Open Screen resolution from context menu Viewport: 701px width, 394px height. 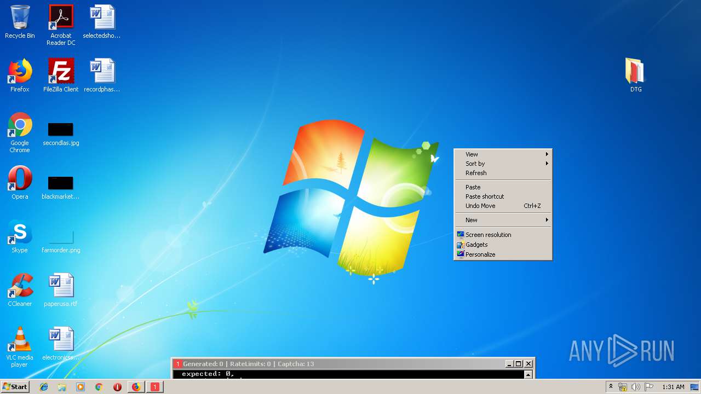point(503,235)
